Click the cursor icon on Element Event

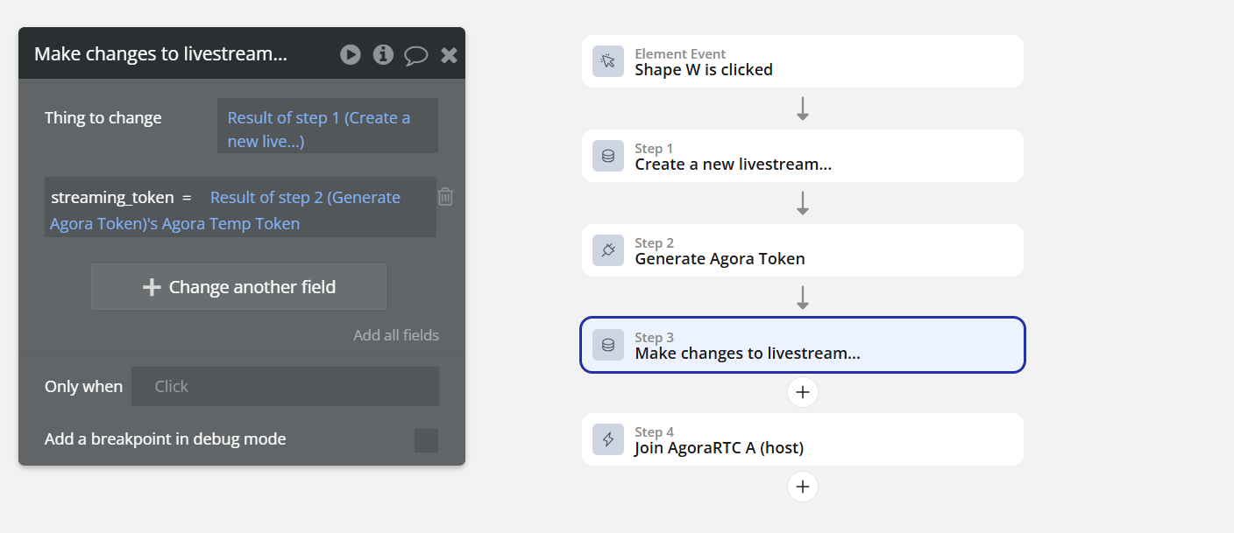click(x=608, y=61)
